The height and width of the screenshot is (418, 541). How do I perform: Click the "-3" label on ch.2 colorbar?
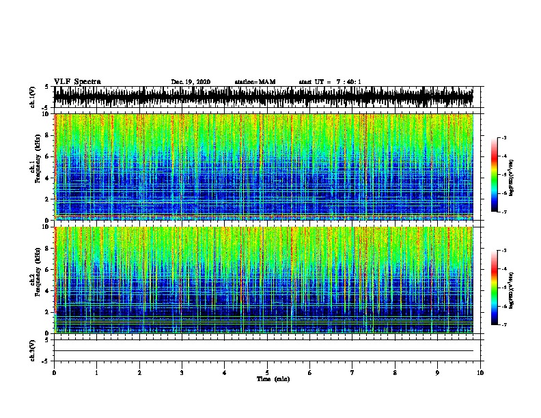pos(503,251)
